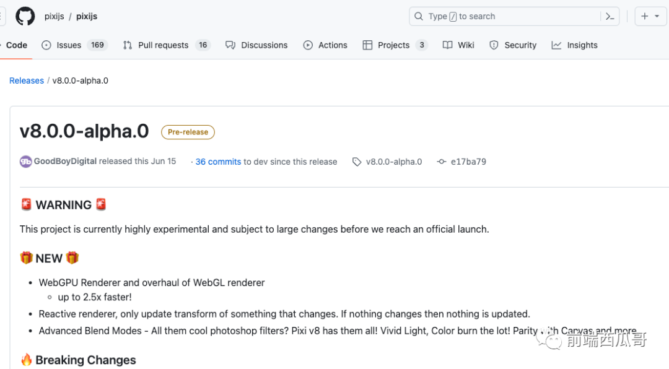
Task: Open the GitHub home logo
Action: pos(25,16)
